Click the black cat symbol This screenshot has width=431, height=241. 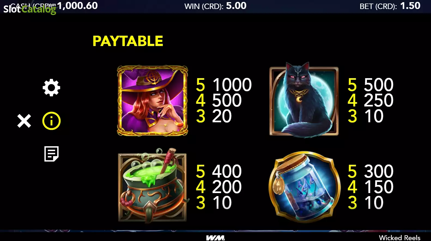coord(304,100)
